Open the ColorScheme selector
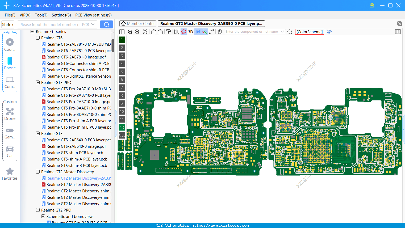The width and height of the screenshot is (405, 228). (x=309, y=32)
